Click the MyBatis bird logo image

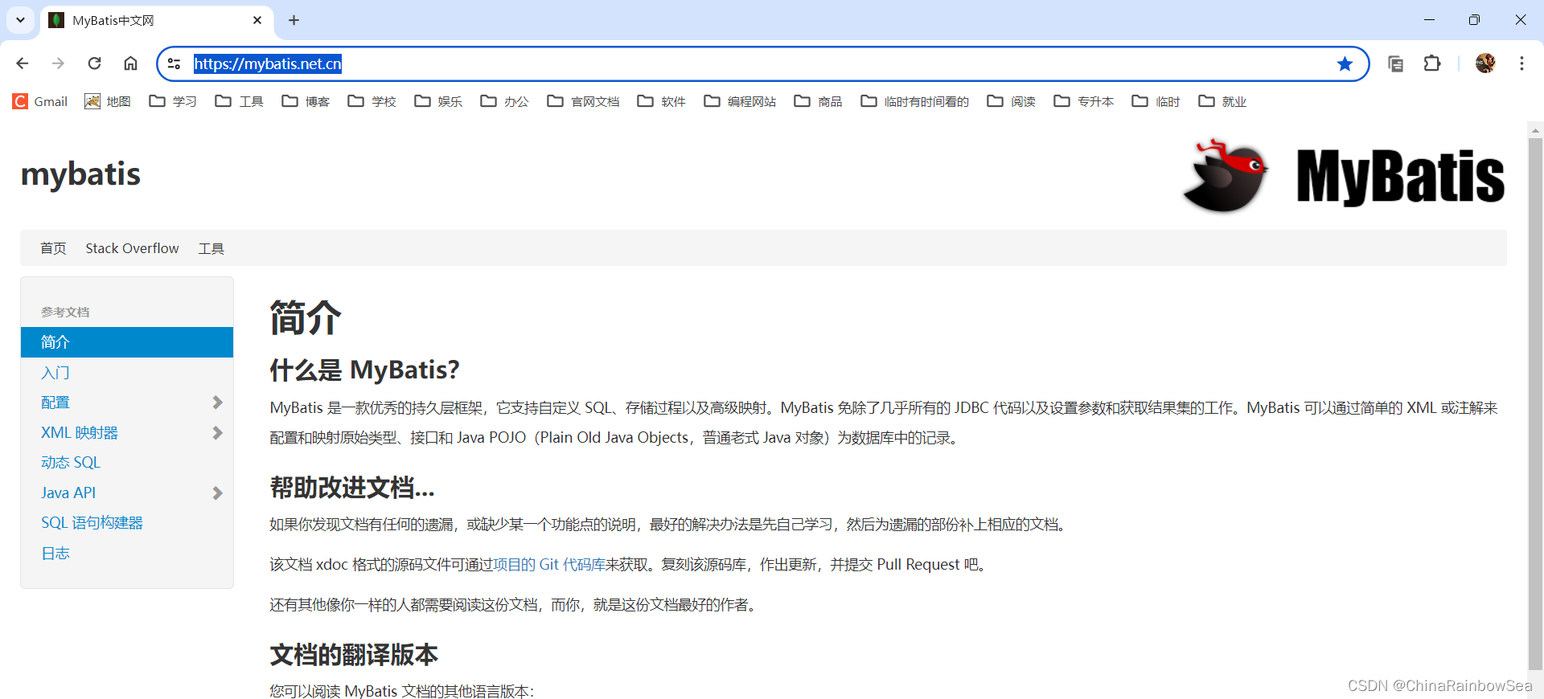click(1343, 176)
